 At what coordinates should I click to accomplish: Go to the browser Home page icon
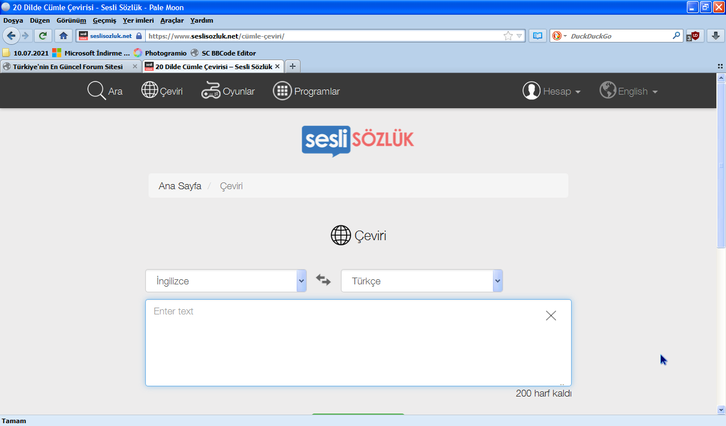coord(64,36)
